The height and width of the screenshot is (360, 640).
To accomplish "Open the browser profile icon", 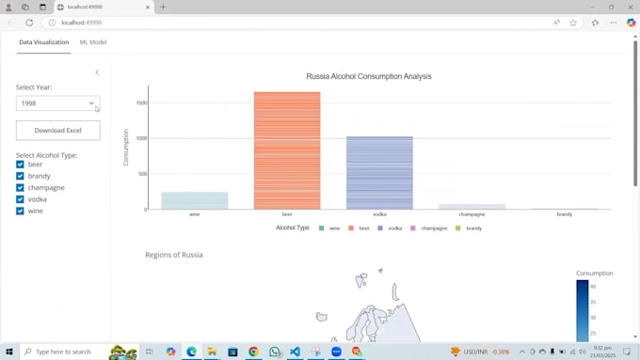I will tap(8, 7).
